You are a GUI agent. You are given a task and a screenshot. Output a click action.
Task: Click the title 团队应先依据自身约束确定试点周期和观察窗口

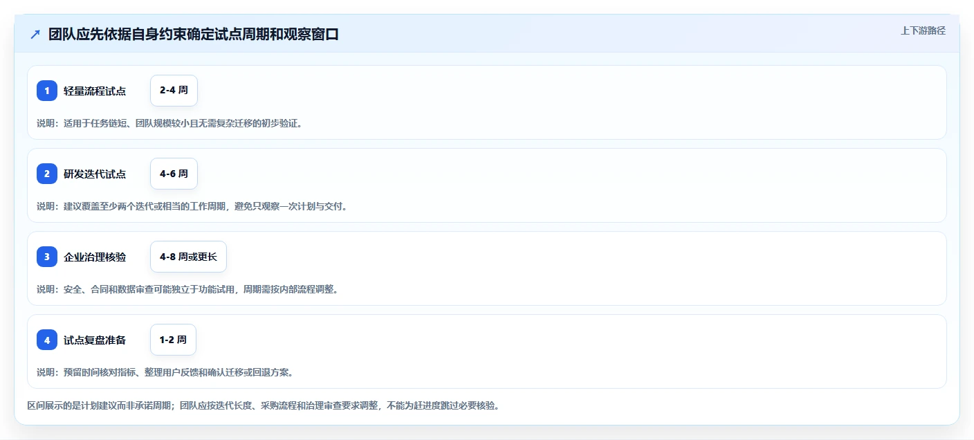point(194,35)
